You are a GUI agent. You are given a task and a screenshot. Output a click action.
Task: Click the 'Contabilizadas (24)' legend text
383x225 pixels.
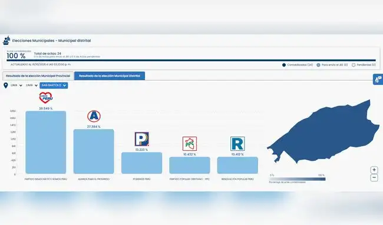[300, 65]
